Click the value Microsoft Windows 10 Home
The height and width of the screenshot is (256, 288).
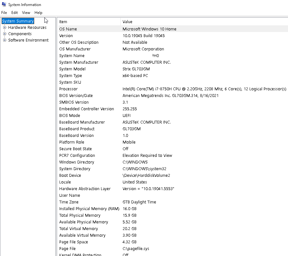point(149,29)
